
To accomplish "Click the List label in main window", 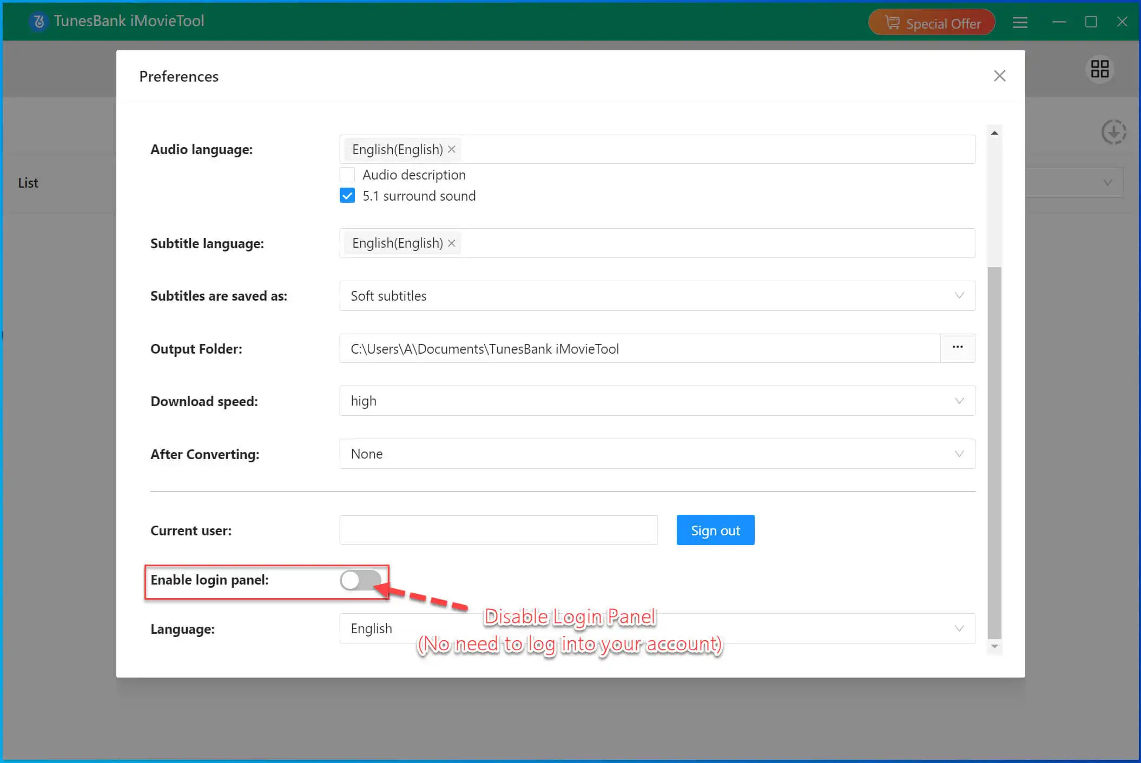I will coord(28,183).
